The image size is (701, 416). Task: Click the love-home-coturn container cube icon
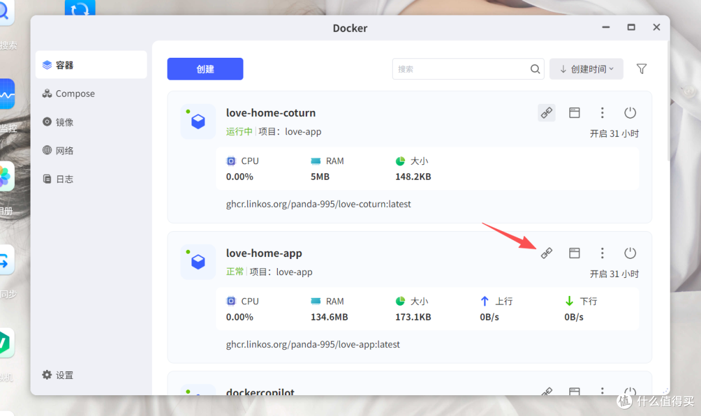[x=198, y=121]
